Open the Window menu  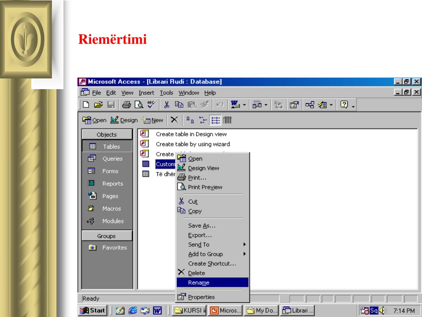189,93
